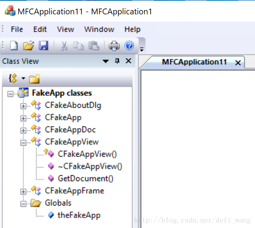Image resolution: width=255 pixels, height=228 pixels.
Task: Collapse the Globals folder node
Action: pos(23,204)
